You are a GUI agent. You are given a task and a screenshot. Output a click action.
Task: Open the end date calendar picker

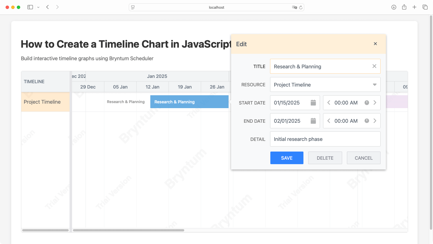tap(313, 121)
